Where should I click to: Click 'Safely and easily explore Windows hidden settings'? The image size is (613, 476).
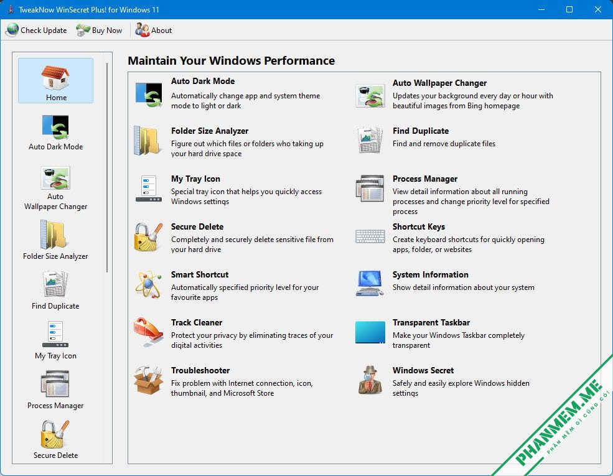[461, 388]
